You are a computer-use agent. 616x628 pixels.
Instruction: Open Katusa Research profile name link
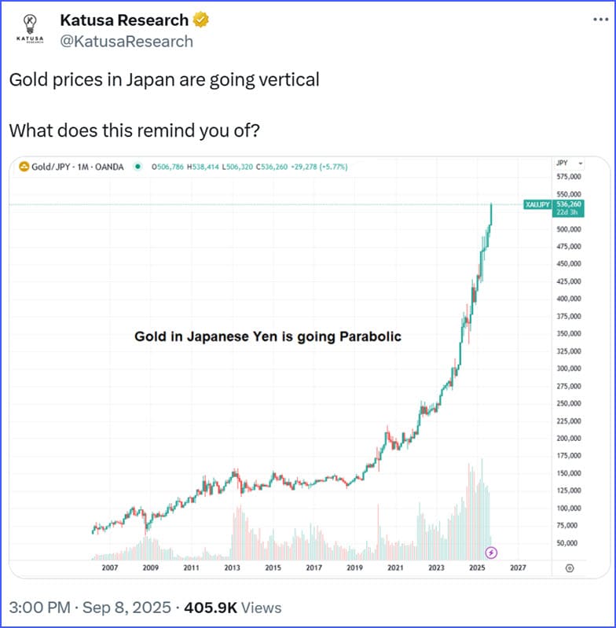click(124, 20)
